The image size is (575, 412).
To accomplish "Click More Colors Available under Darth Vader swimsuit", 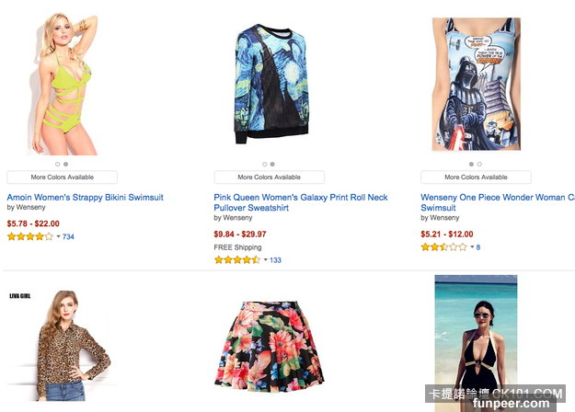I will click(x=476, y=177).
